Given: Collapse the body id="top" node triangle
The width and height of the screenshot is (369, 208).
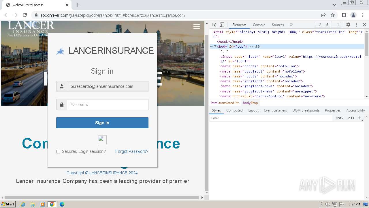Looking at the screenshot, I should 215,46.
